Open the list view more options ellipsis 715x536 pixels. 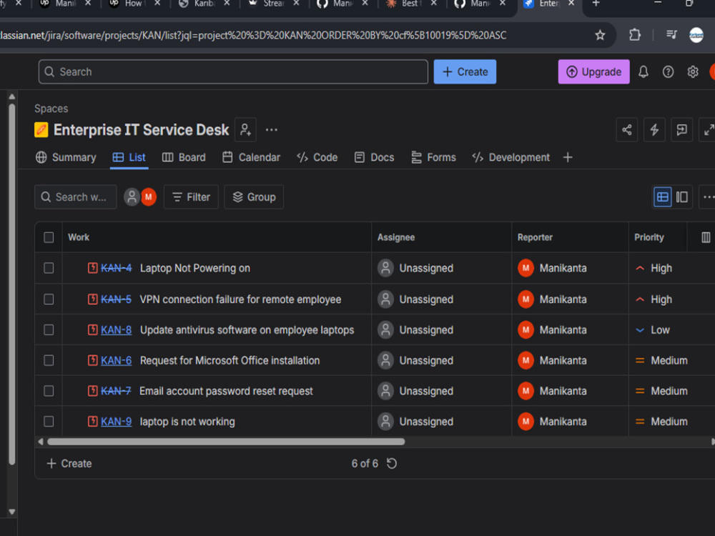click(708, 197)
